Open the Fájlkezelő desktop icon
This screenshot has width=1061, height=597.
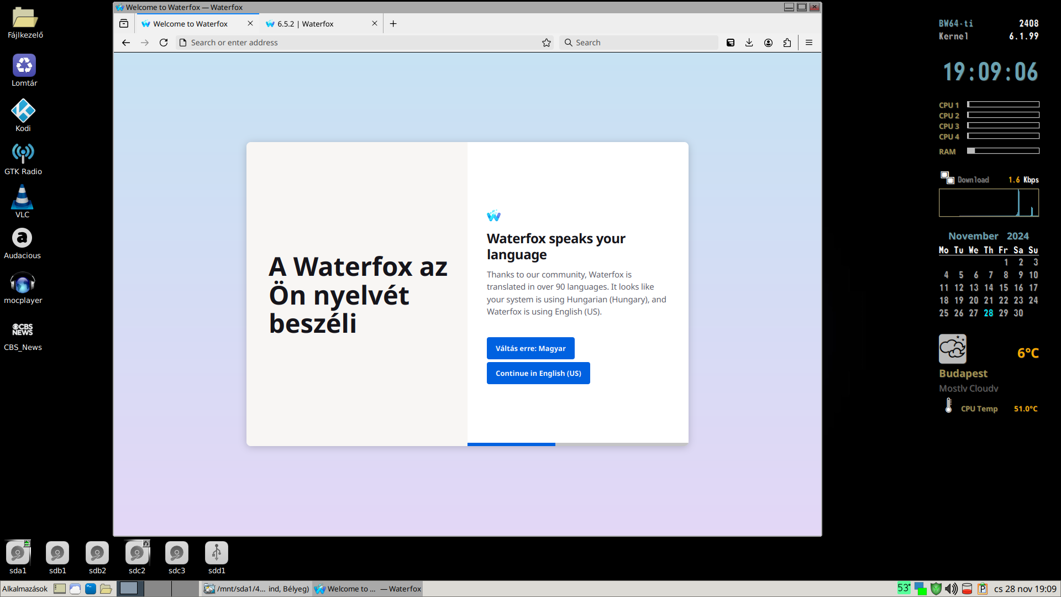pyautogui.click(x=25, y=23)
